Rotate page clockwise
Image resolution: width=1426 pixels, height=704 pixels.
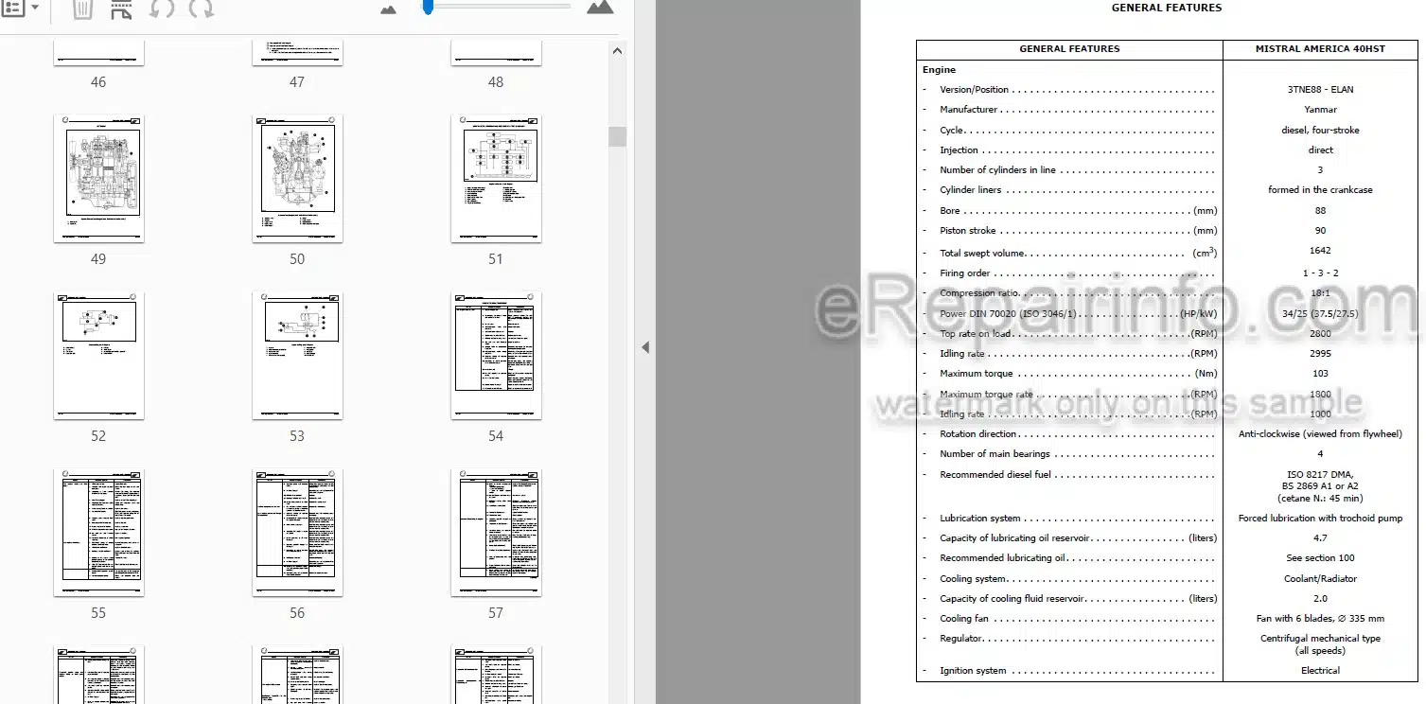[x=201, y=9]
